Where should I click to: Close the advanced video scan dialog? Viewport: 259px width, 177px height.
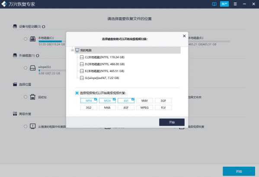click(184, 36)
